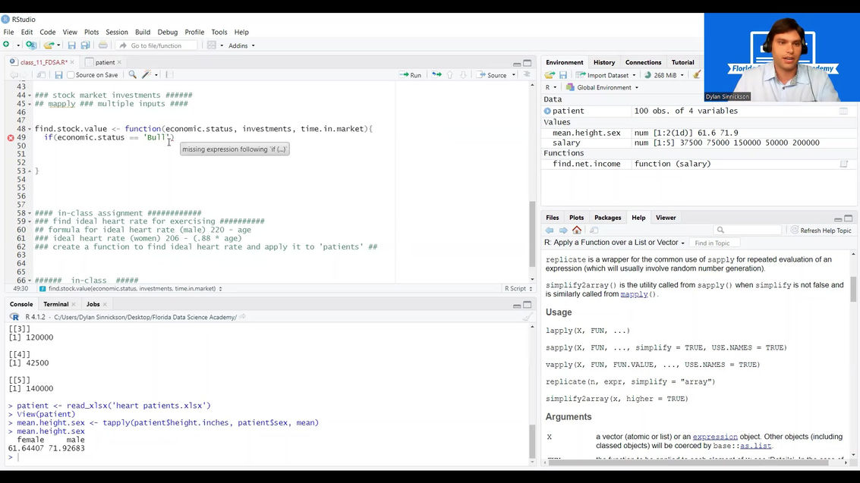
Task: Switch to the Packages tab
Action: [606, 218]
